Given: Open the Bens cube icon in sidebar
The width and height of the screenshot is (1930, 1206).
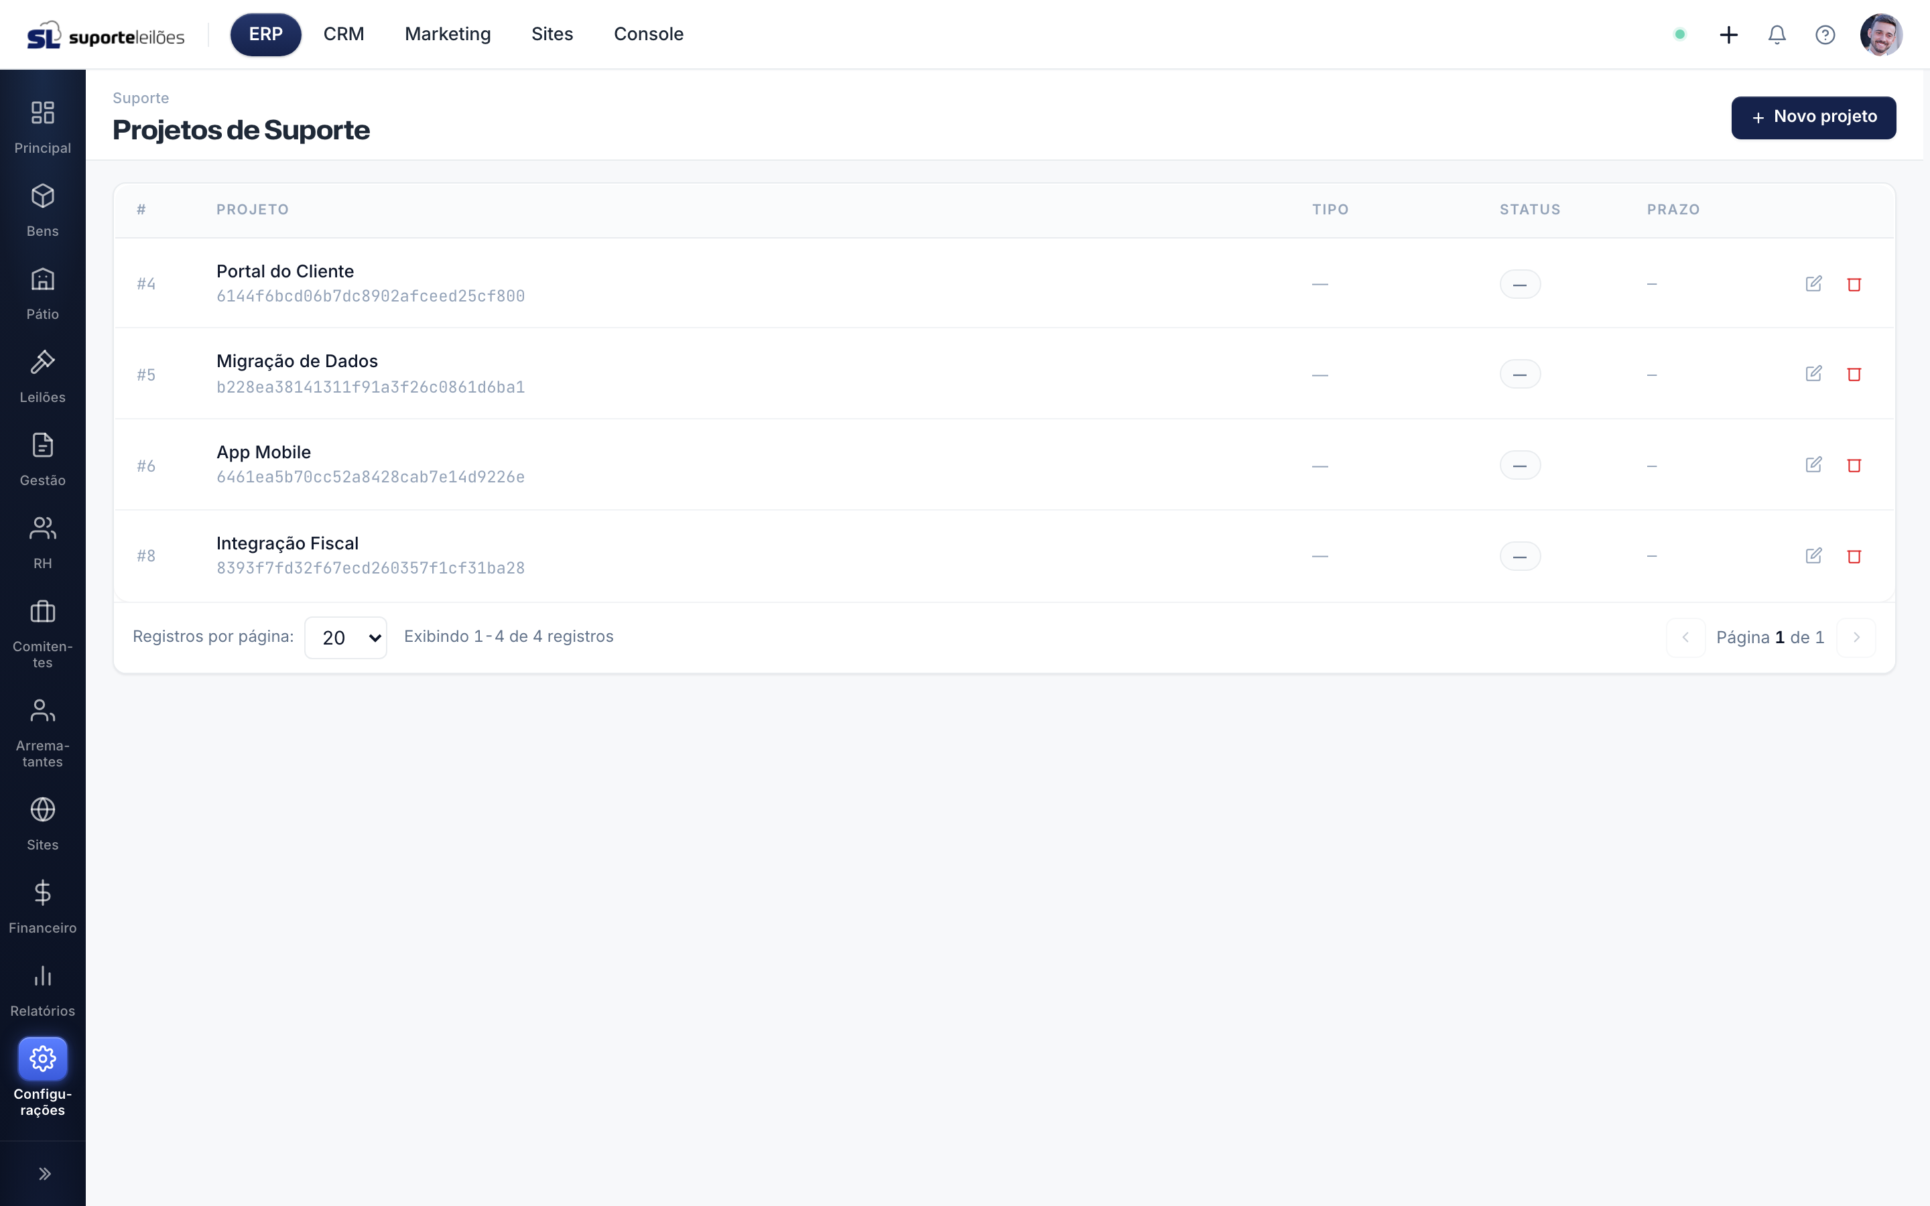Looking at the screenshot, I should tap(42, 196).
